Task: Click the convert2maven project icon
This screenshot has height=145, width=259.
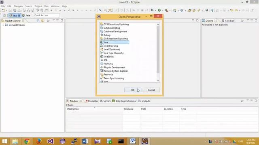Action: pyautogui.click(x=6, y=25)
